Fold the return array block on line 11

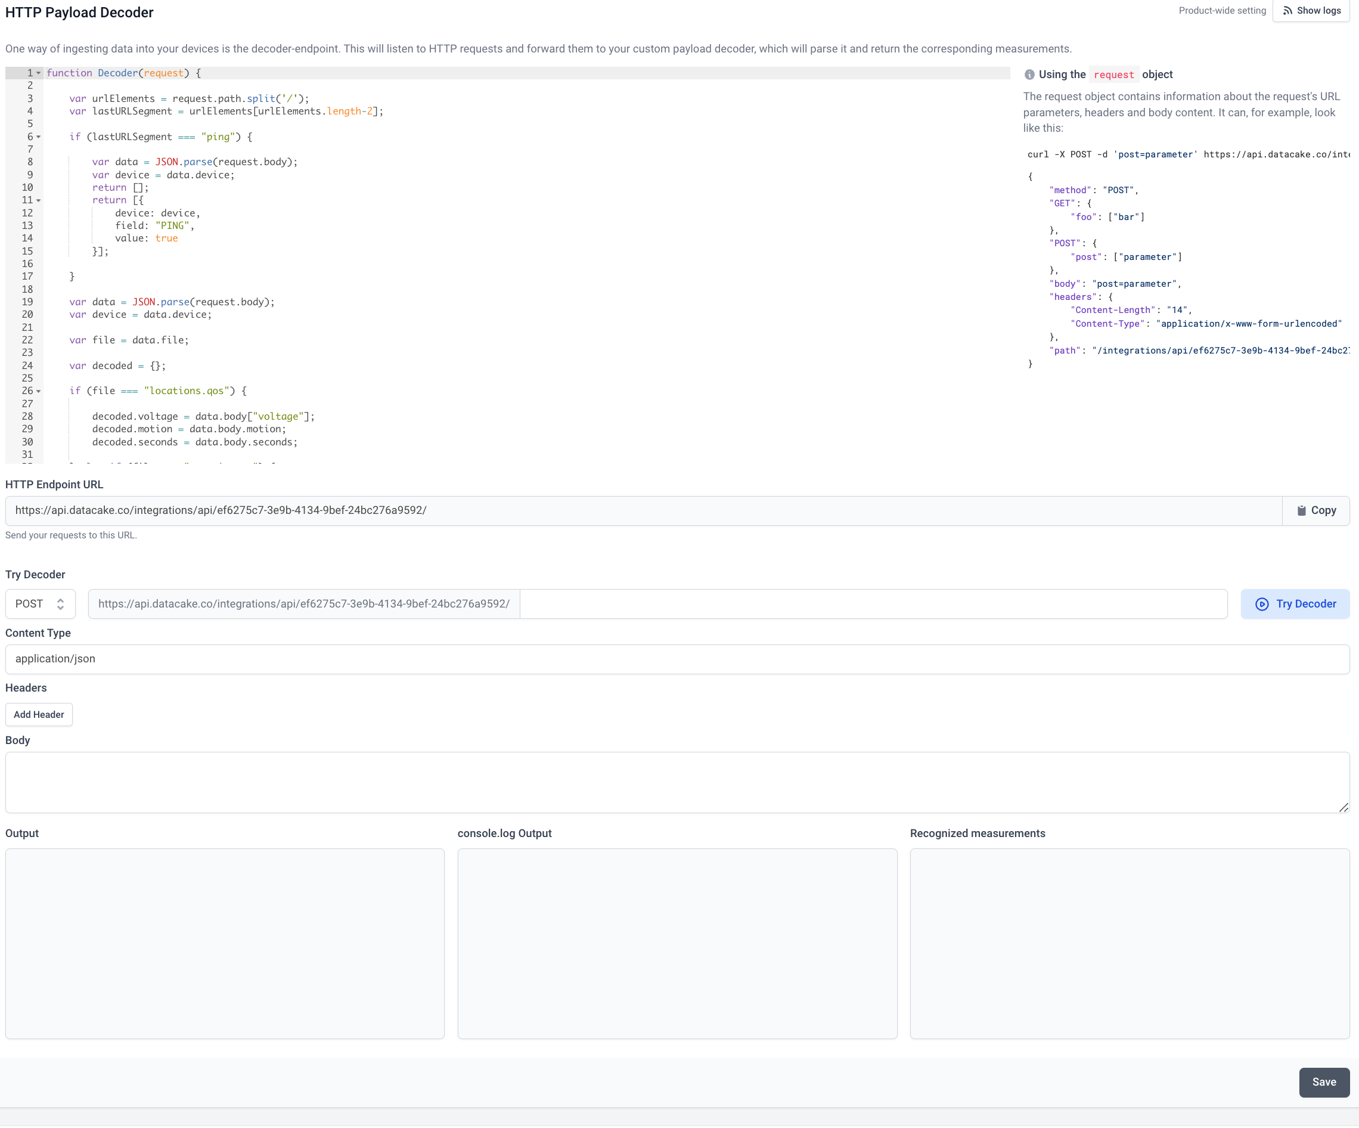[39, 200]
